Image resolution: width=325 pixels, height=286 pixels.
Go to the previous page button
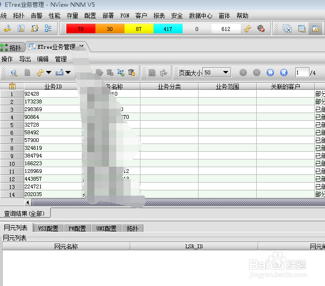pos(257,72)
